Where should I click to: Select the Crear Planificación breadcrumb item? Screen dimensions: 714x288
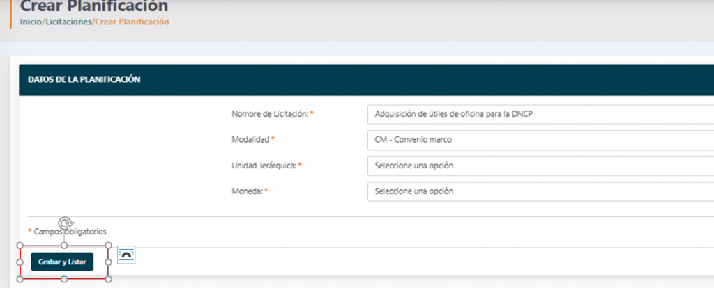(x=132, y=22)
